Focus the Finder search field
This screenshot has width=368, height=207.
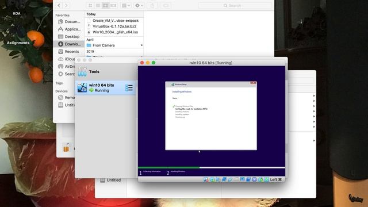[x=235, y=5]
